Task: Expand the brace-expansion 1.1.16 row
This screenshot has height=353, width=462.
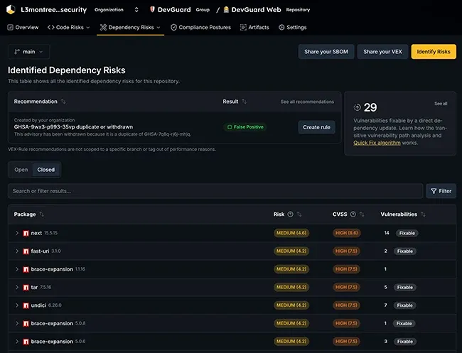Action: [17, 269]
